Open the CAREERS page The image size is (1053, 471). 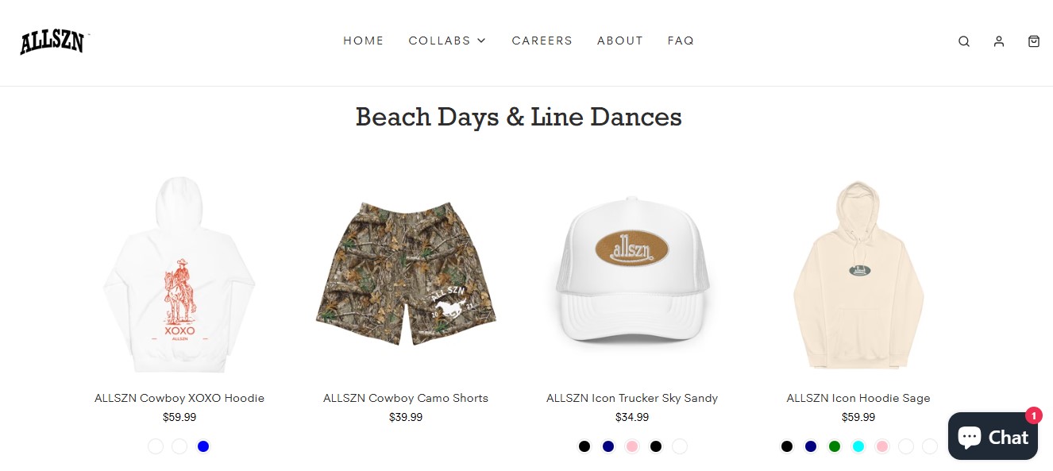(542, 41)
